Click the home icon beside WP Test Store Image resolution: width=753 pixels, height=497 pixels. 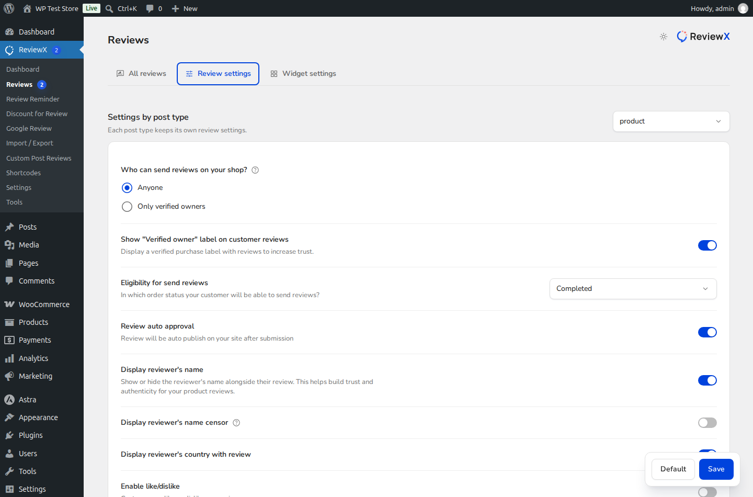27,8
